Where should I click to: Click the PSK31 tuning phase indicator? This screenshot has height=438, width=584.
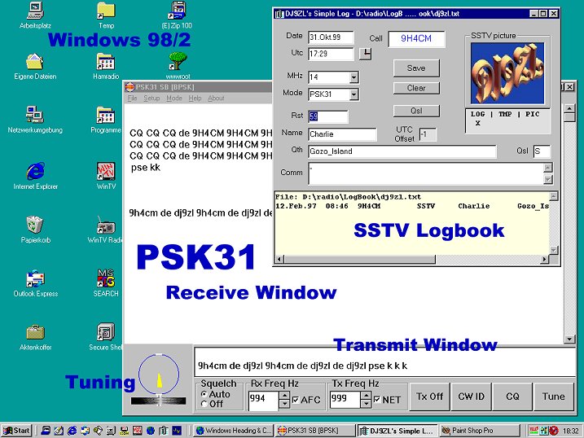(x=159, y=374)
